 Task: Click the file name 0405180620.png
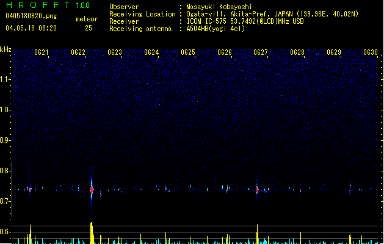(x=31, y=16)
